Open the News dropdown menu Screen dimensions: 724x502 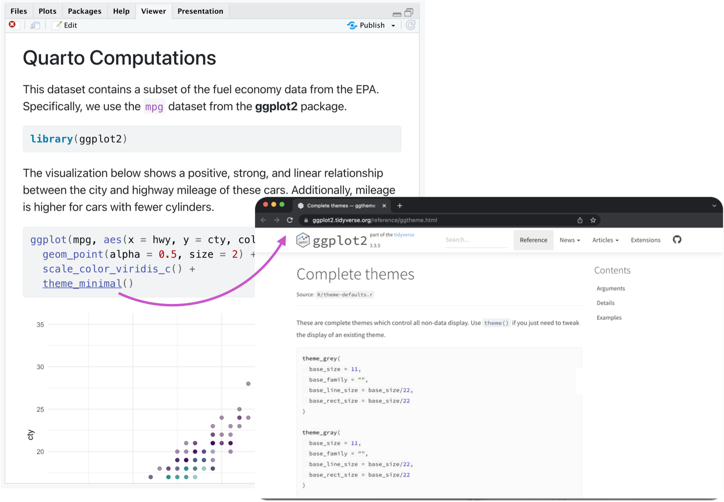[x=569, y=240]
